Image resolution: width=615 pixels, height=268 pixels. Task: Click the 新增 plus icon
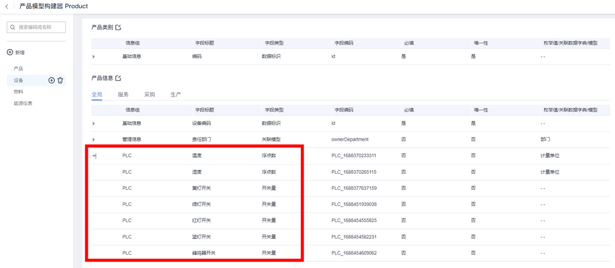click(x=10, y=53)
